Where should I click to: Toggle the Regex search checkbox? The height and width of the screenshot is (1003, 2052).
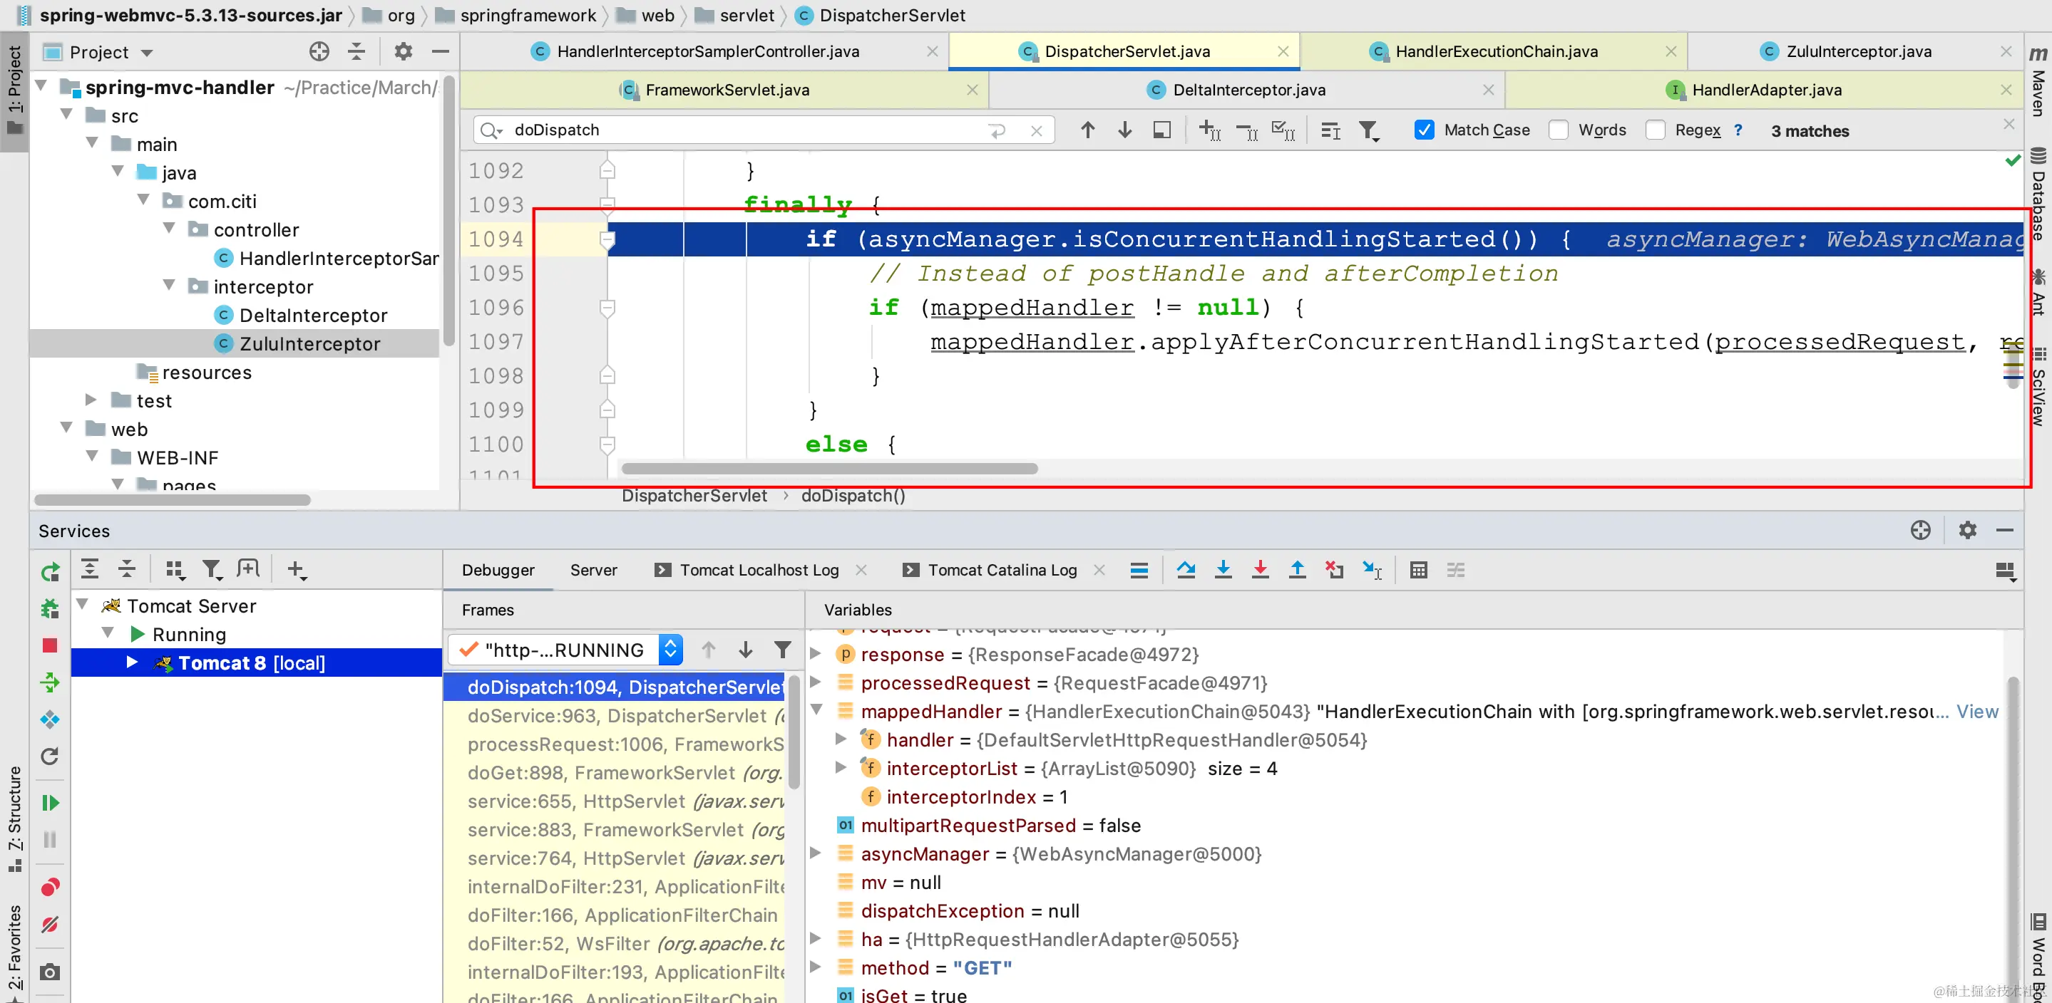(1656, 130)
